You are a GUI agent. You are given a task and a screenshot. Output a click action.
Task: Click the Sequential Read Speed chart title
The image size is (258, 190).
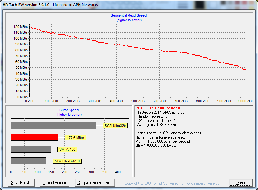(x=129, y=15)
